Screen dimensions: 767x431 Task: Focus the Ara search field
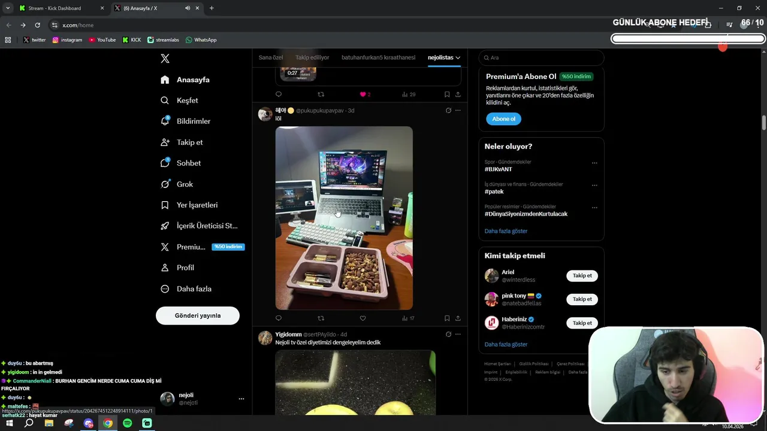click(542, 57)
